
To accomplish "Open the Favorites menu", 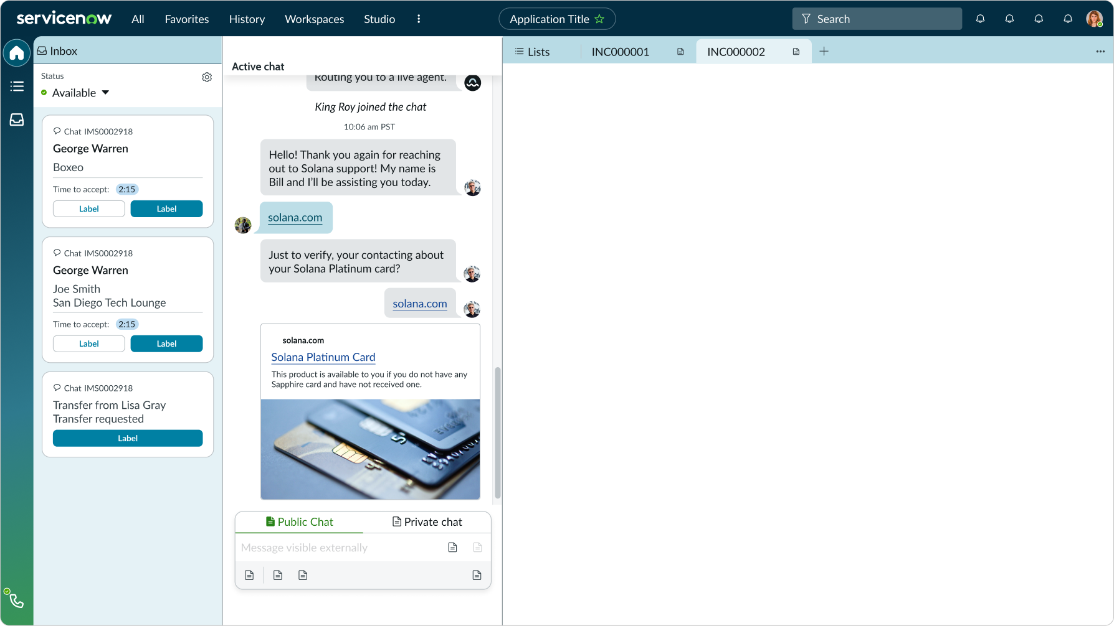I will point(187,19).
